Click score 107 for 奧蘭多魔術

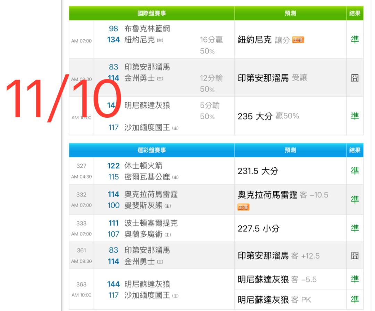coord(113,234)
